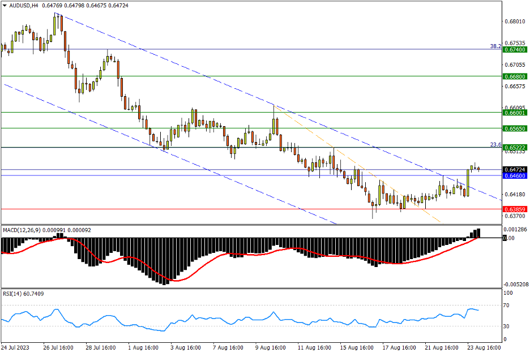This screenshot has width=530, height=353.
Task: Select the 0.66800 green price tag
Action: click(514, 76)
